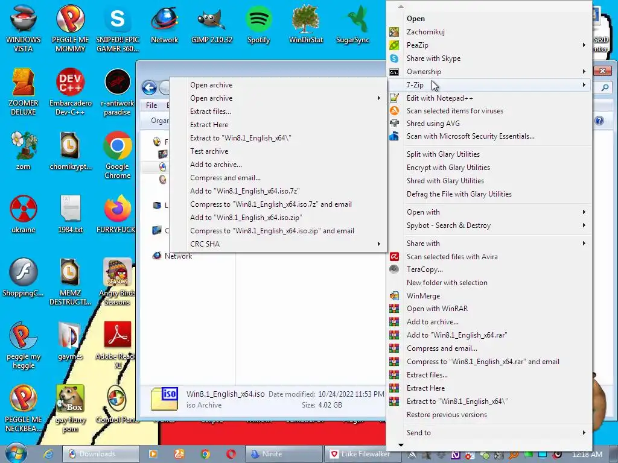Choose Compress and email... in 7-Zip submenu
The height and width of the screenshot is (463, 618).
pos(225,178)
